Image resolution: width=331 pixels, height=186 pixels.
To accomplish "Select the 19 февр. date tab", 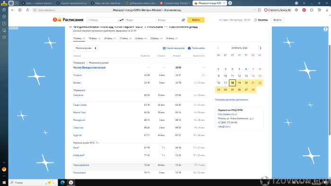I will point(95,38).
